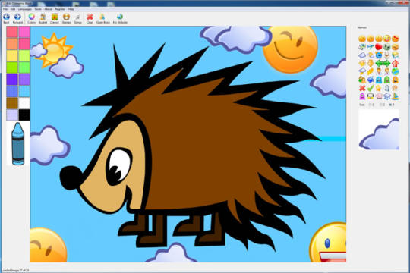Image resolution: width=410 pixels, height=273 pixels.
Task: Set stamp Size to option 3
Action: coord(392,105)
